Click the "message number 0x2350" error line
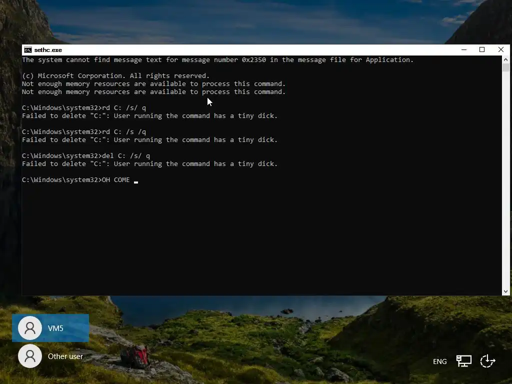The width and height of the screenshot is (512, 384). pyautogui.click(x=218, y=60)
